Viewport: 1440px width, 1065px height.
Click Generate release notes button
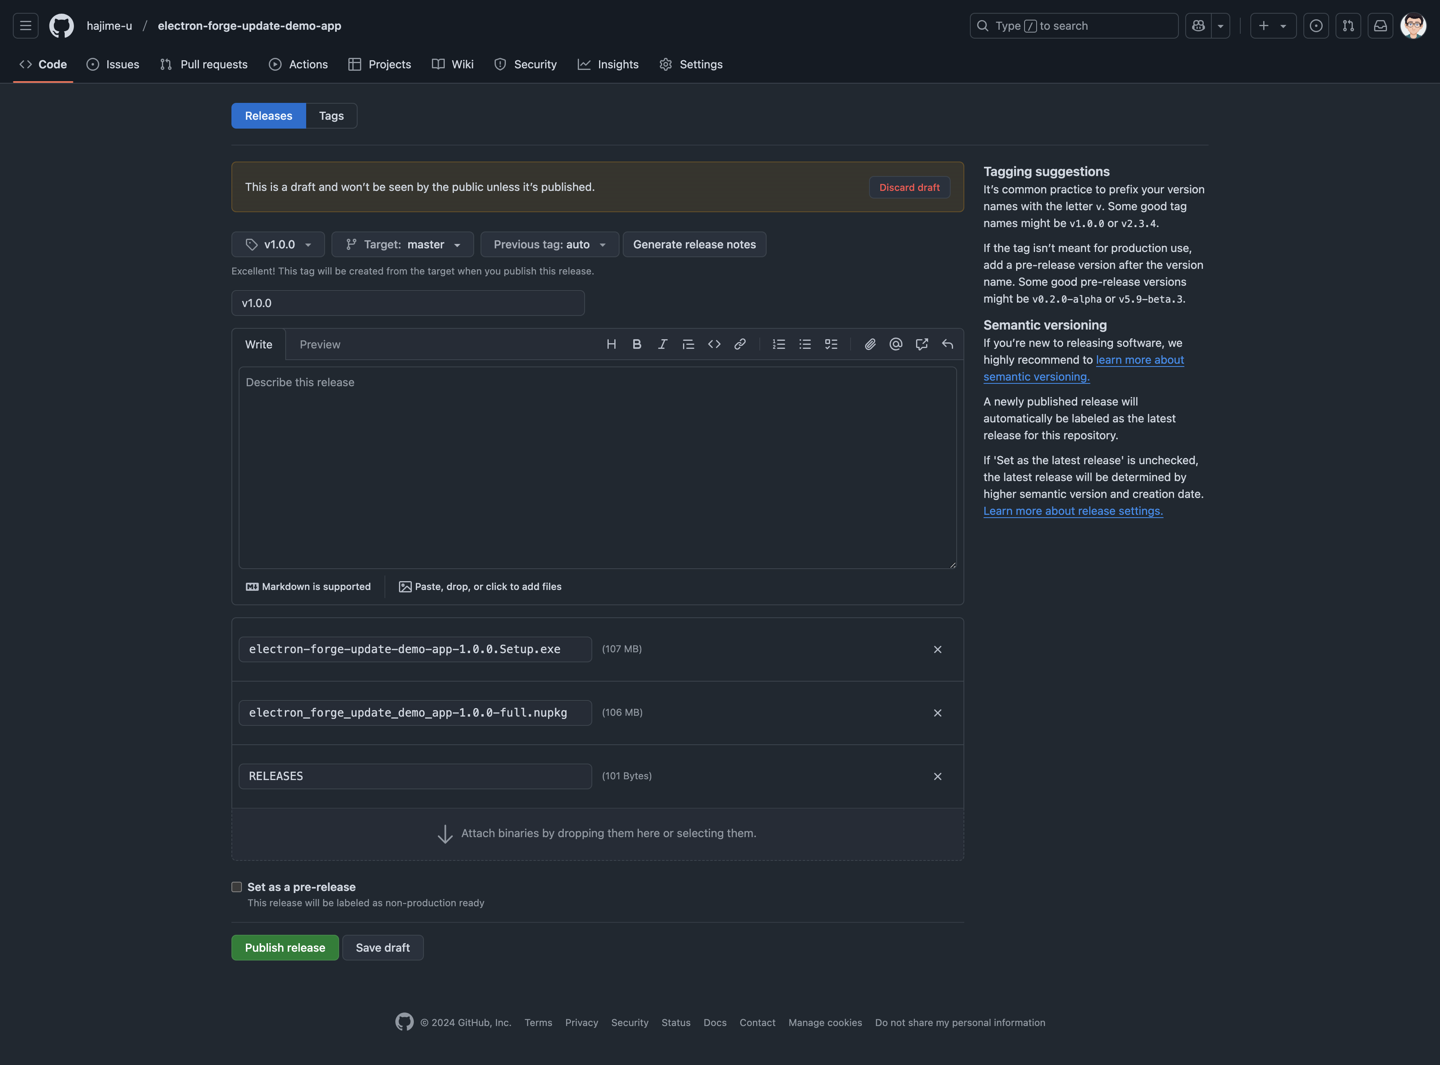pos(694,244)
